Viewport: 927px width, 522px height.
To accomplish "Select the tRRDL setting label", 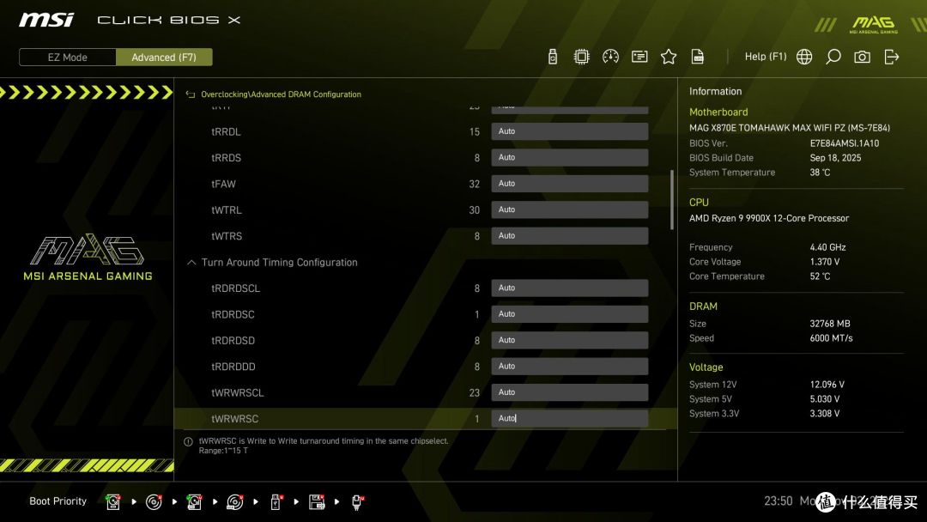I will 226,132.
